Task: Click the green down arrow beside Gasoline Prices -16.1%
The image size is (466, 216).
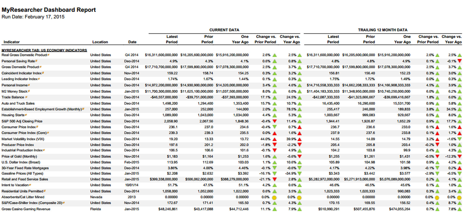Action: point(275,174)
